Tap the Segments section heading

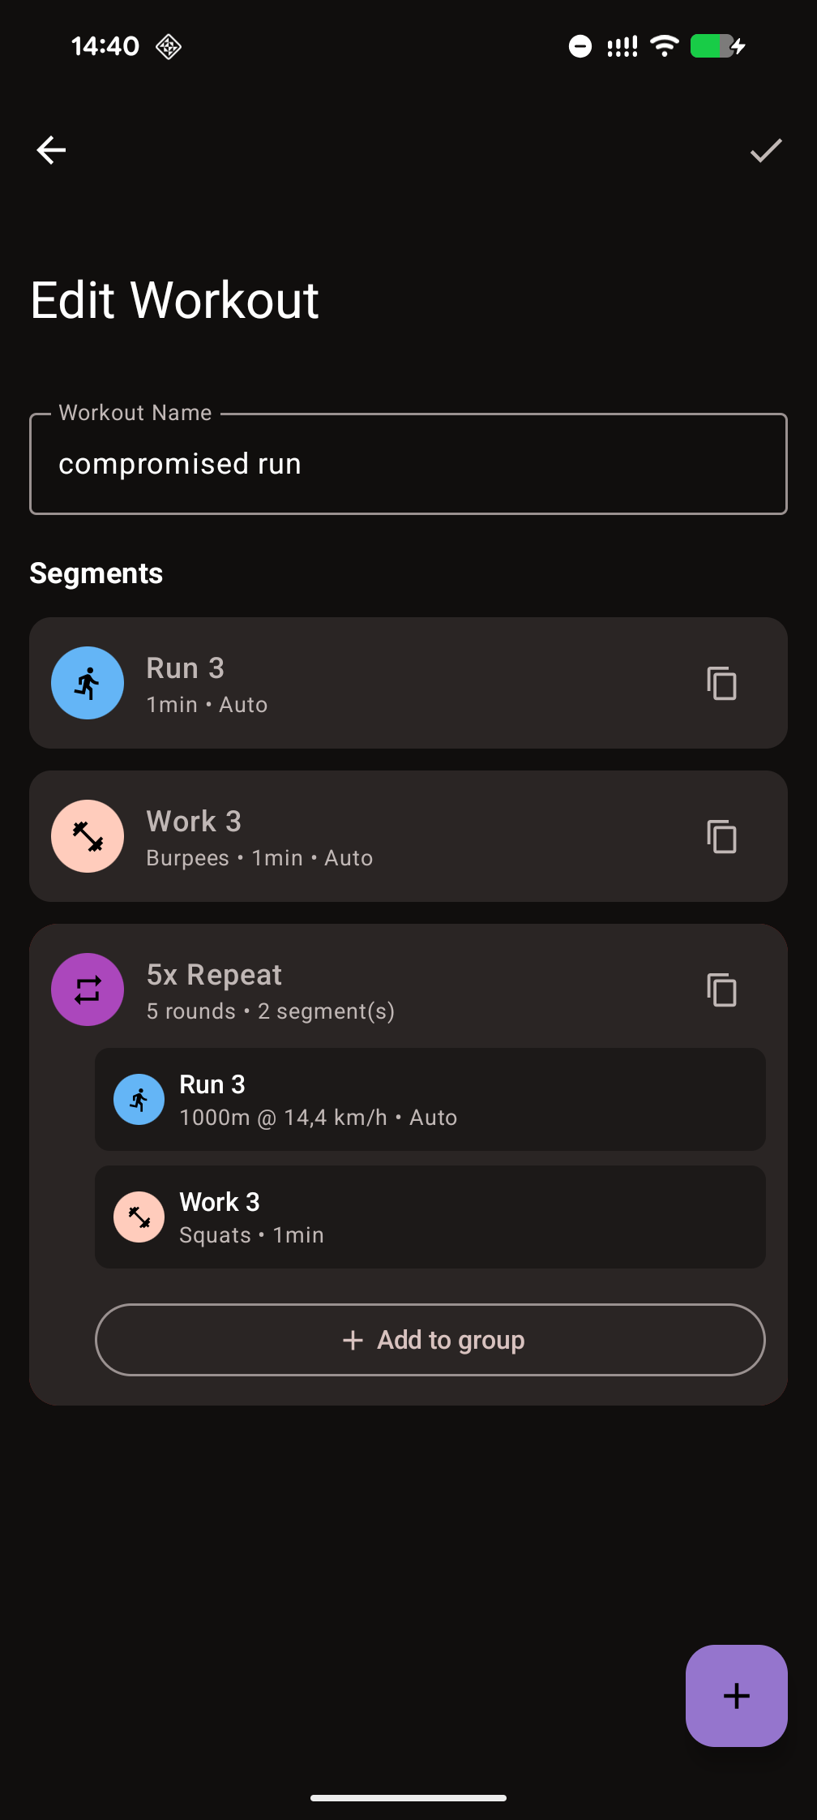[96, 573]
